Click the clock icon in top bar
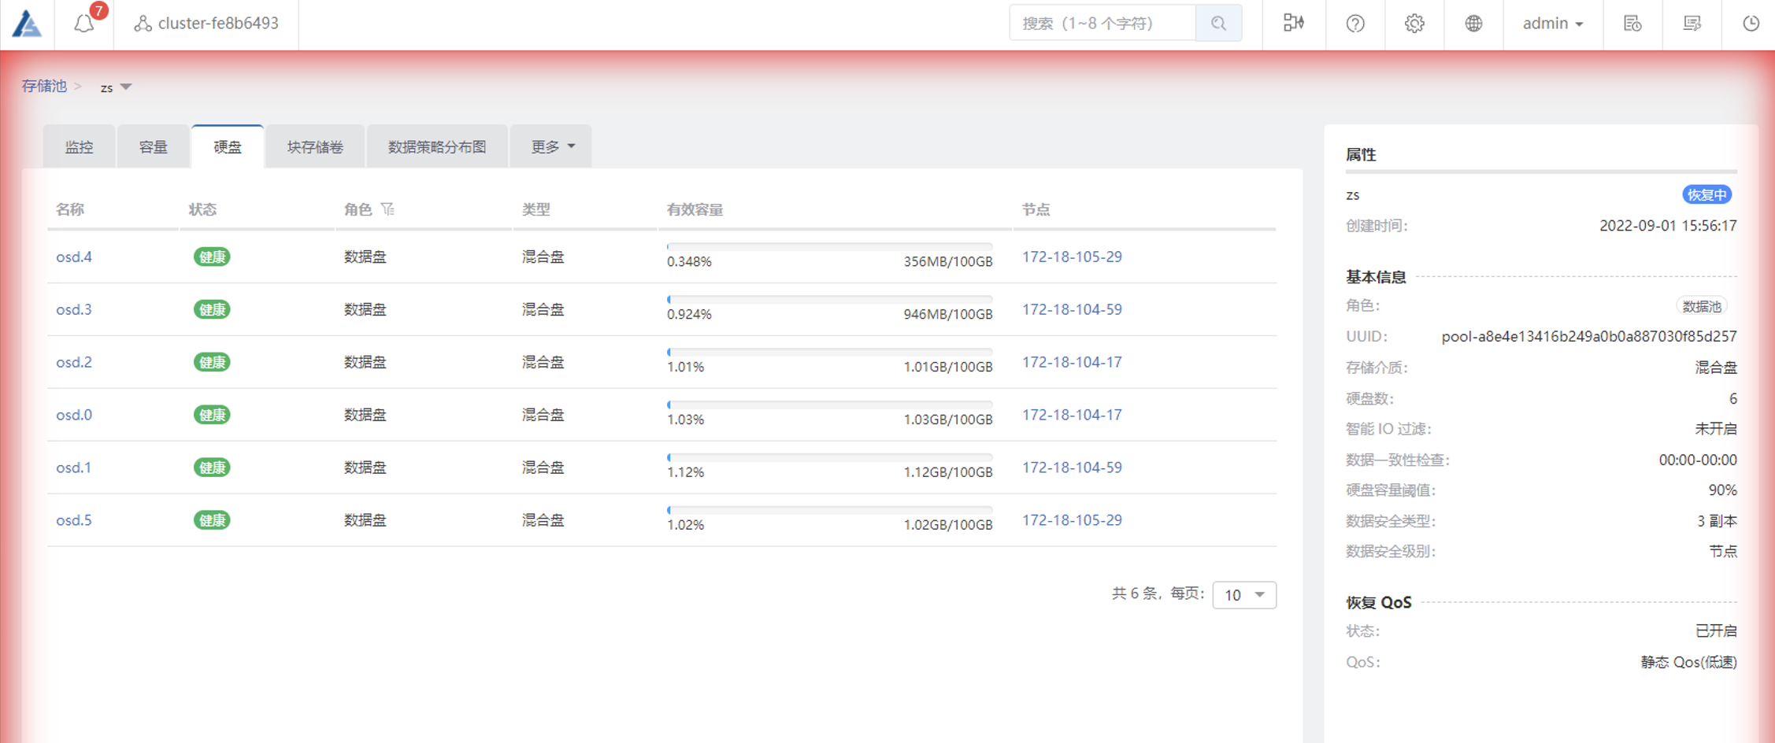The width and height of the screenshot is (1775, 743). pos(1751,24)
